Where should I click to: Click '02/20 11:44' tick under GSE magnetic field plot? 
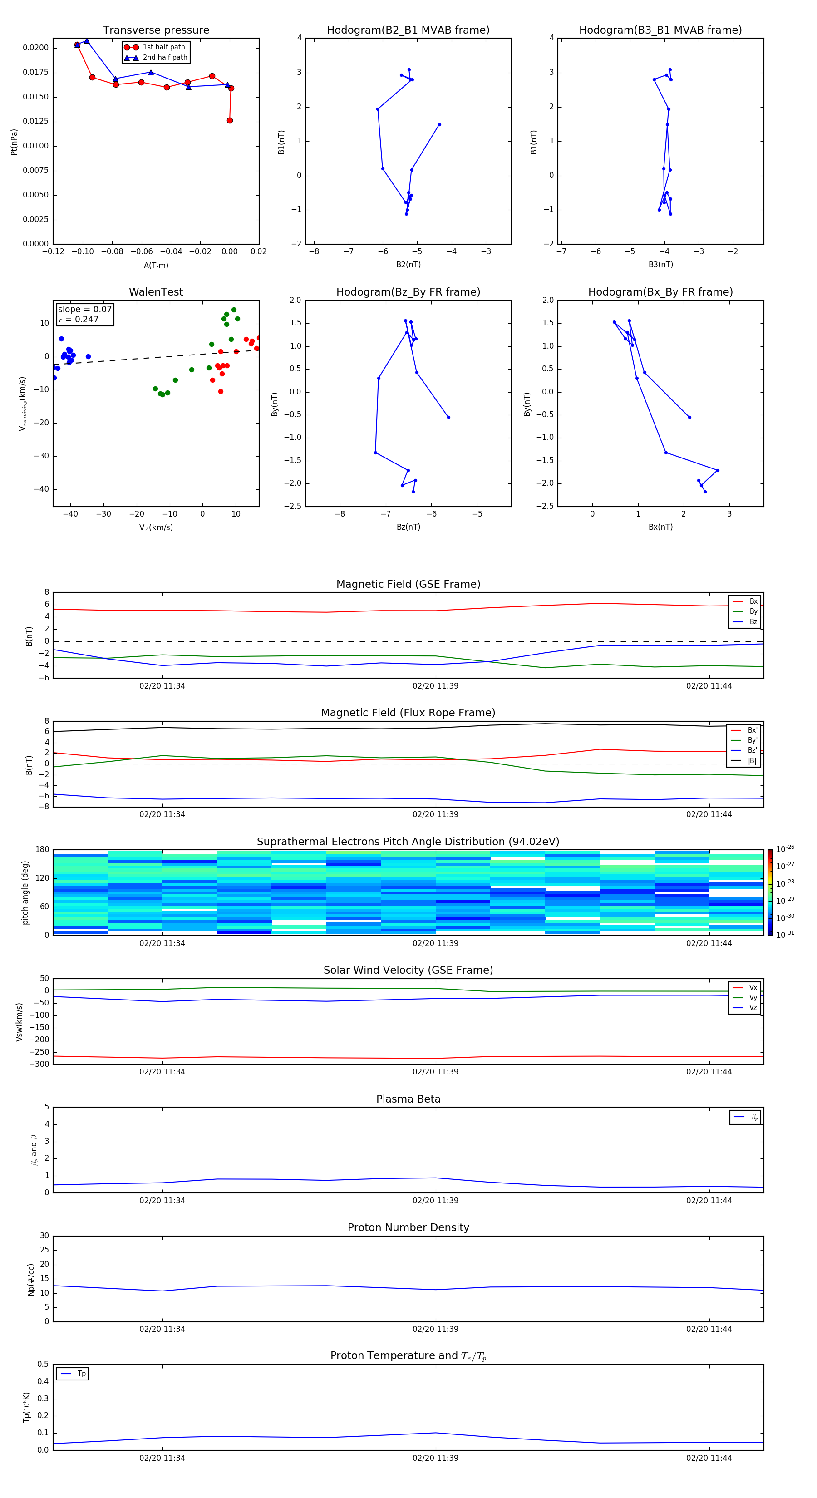(709, 685)
